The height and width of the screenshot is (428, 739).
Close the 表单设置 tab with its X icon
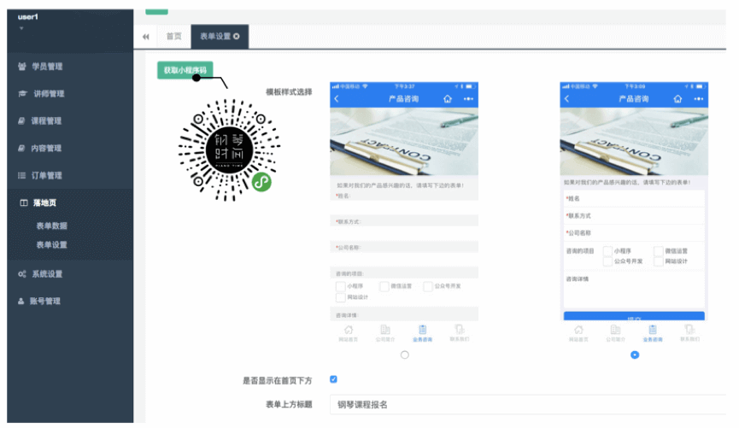tap(237, 37)
